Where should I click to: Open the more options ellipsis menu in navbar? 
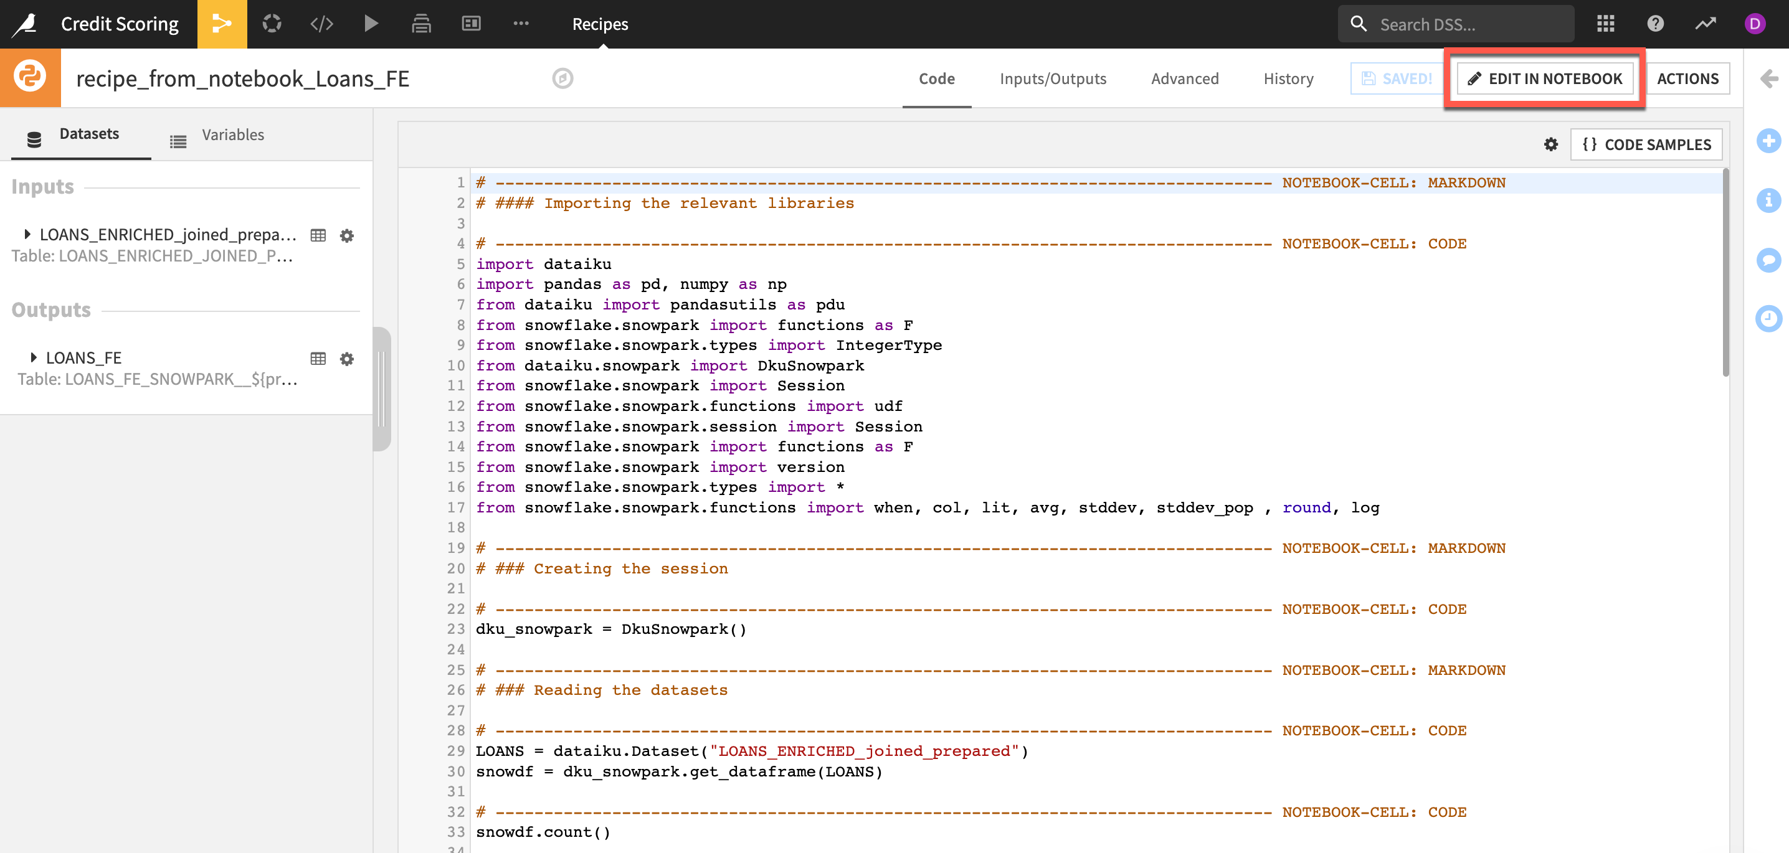[521, 24]
